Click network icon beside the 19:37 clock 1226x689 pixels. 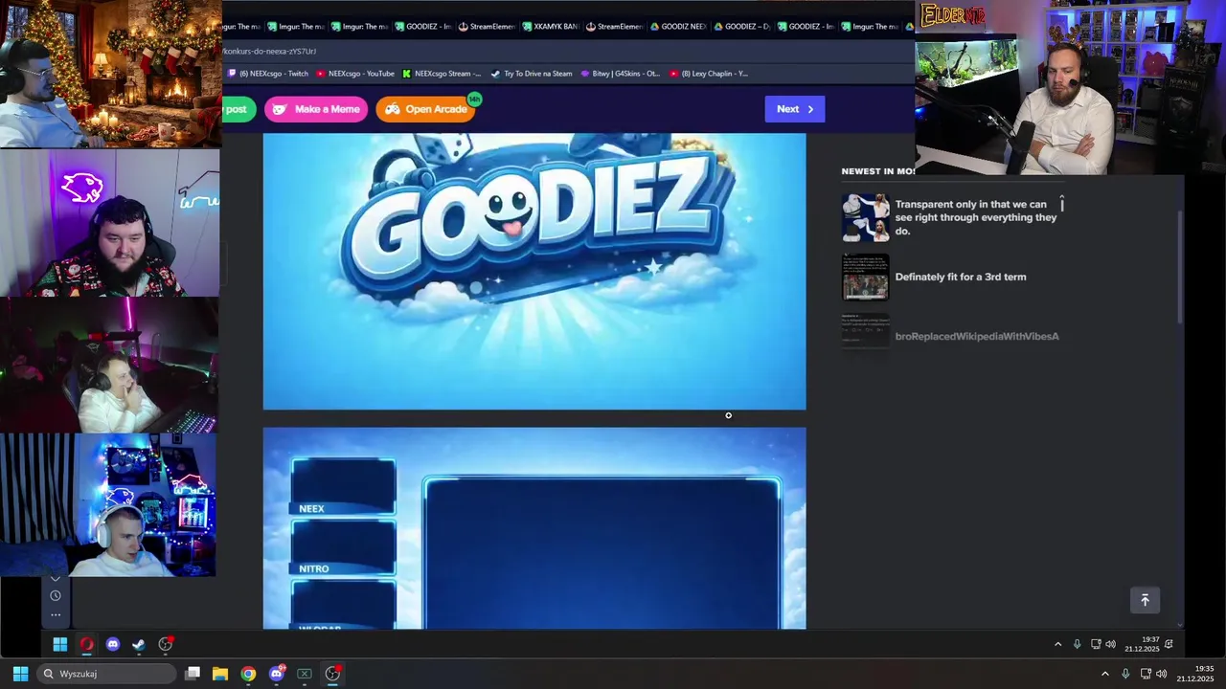tap(1096, 644)
